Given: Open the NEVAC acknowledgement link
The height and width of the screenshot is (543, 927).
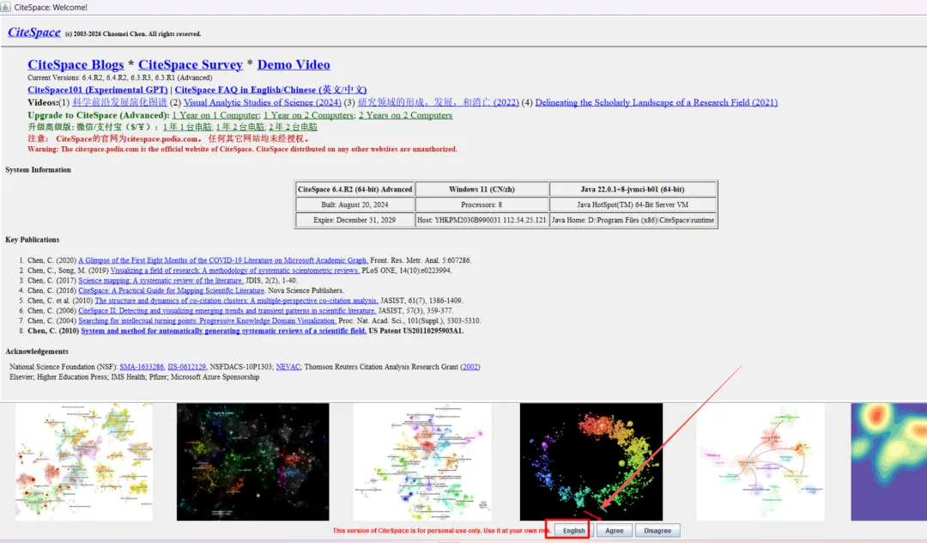Looking at the screenshot, I should [288, 367].
